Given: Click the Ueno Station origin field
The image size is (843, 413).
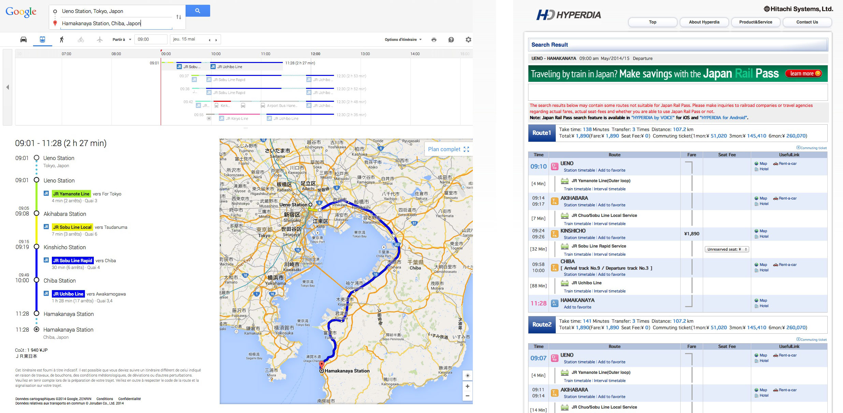Looking at the screenshot, I should click(116, 11).
